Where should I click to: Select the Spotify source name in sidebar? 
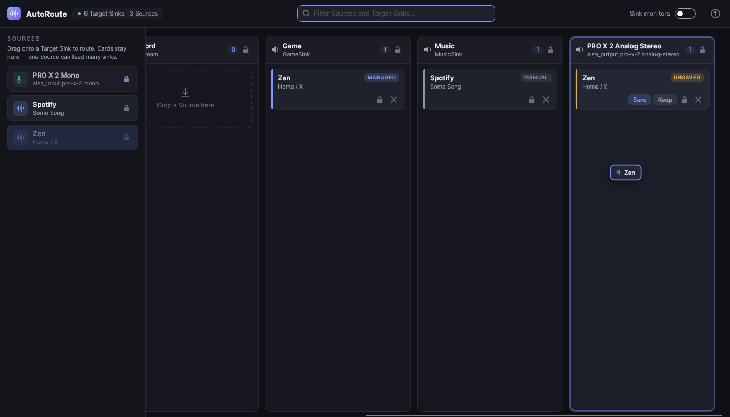[x=44, y=104]
